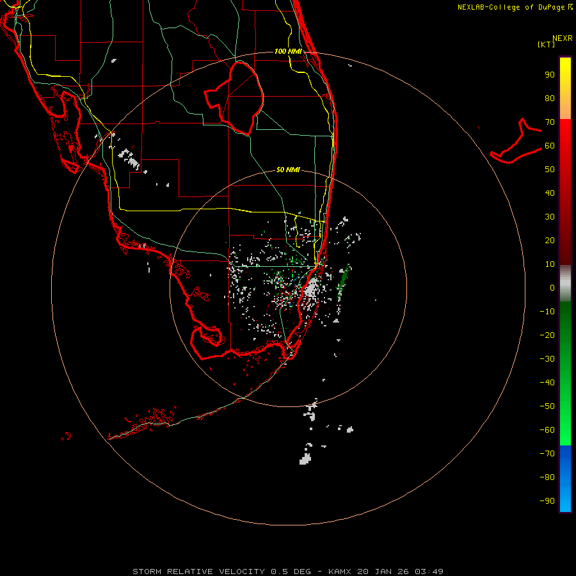Click the positive 70 value on the velocity scale

(x=550, y=122)
